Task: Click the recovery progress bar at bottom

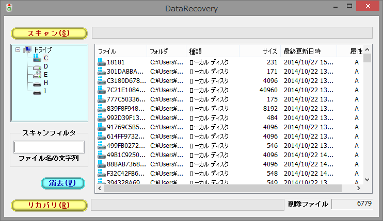Action: pos(187,205)
